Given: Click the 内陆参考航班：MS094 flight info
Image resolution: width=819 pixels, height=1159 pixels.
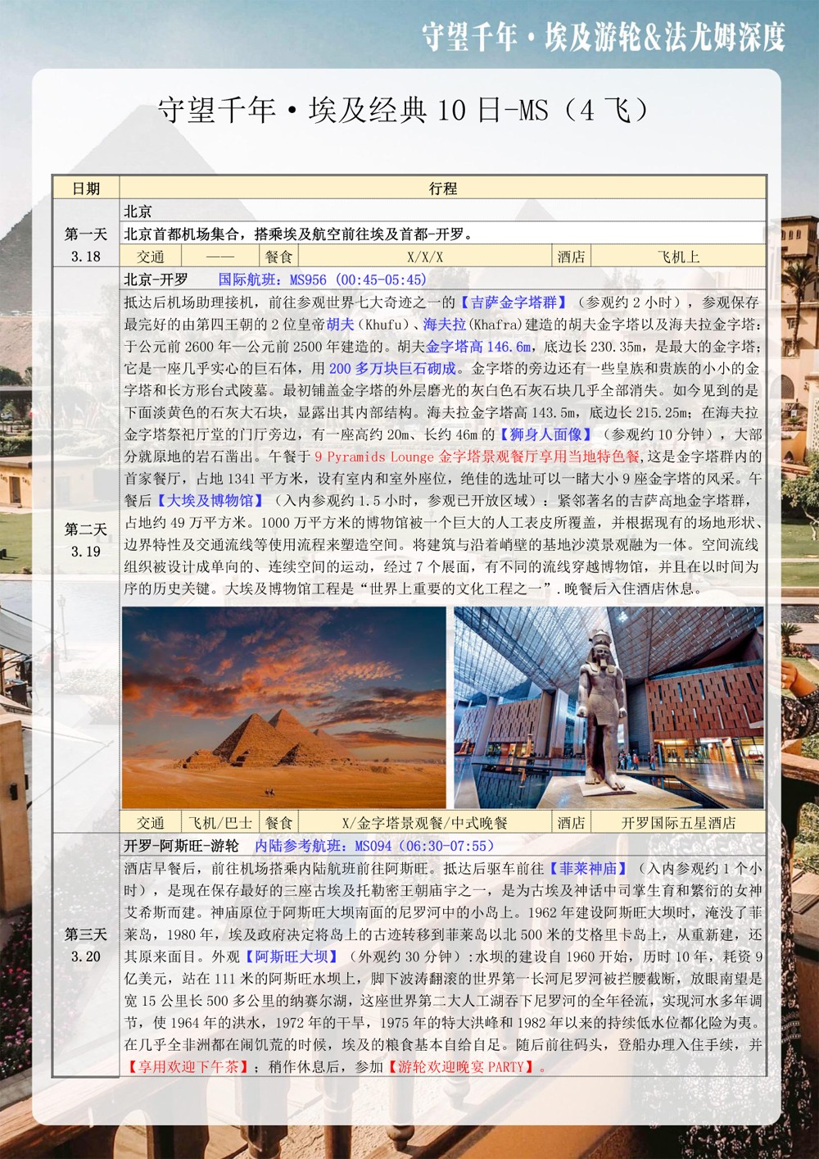Looking at the screenshot, I should [x=375, y=846].
